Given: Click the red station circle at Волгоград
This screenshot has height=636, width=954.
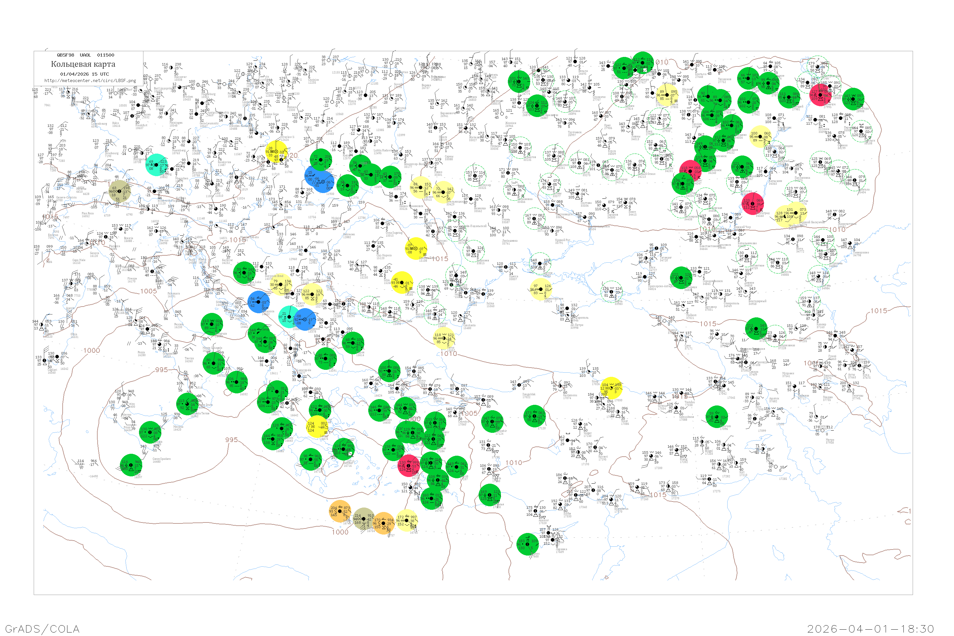Looking at the screenshot, I should pos(752,204).
